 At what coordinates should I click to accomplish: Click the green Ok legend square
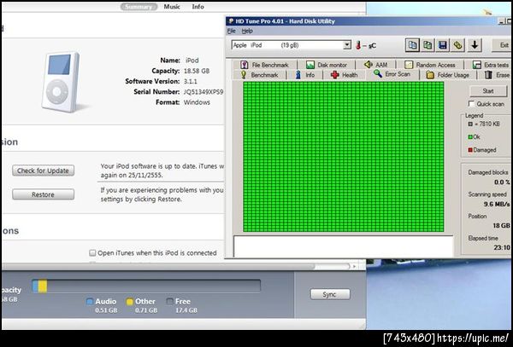pos(469,136)
